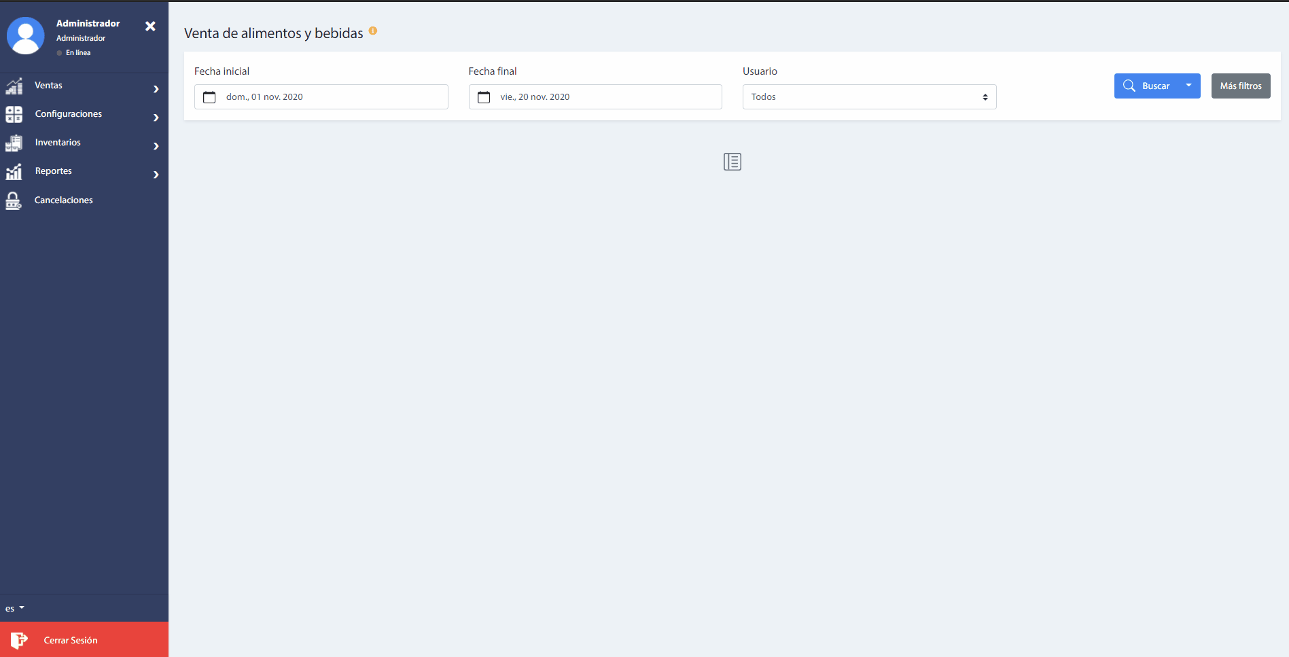Click the Cancelaciones lock icon
The height and width of the screenshot is (657, 1289).
[14, 200]
